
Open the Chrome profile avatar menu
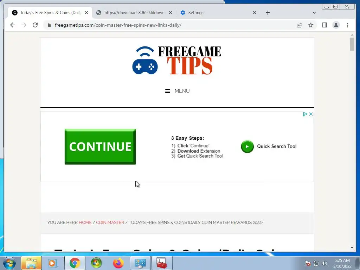point(336,25)
